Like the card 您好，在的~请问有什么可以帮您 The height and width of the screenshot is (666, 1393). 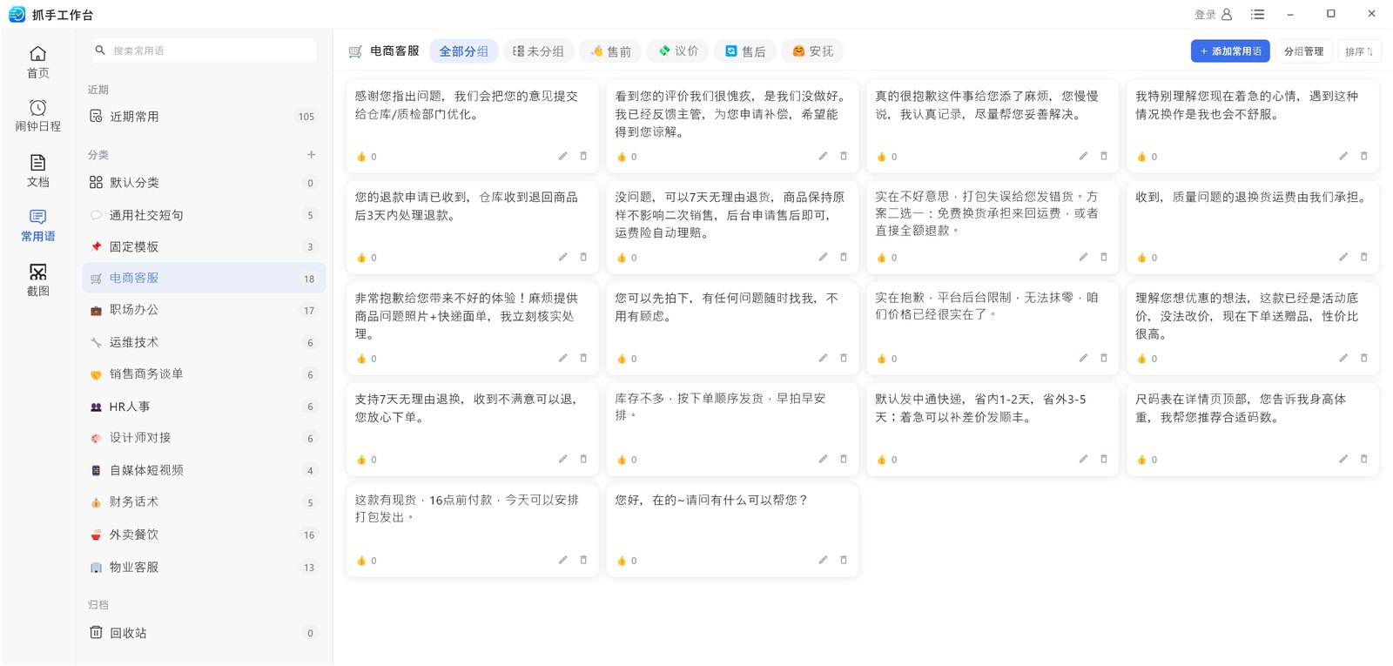pyautogui.click(x=622, y=561)
